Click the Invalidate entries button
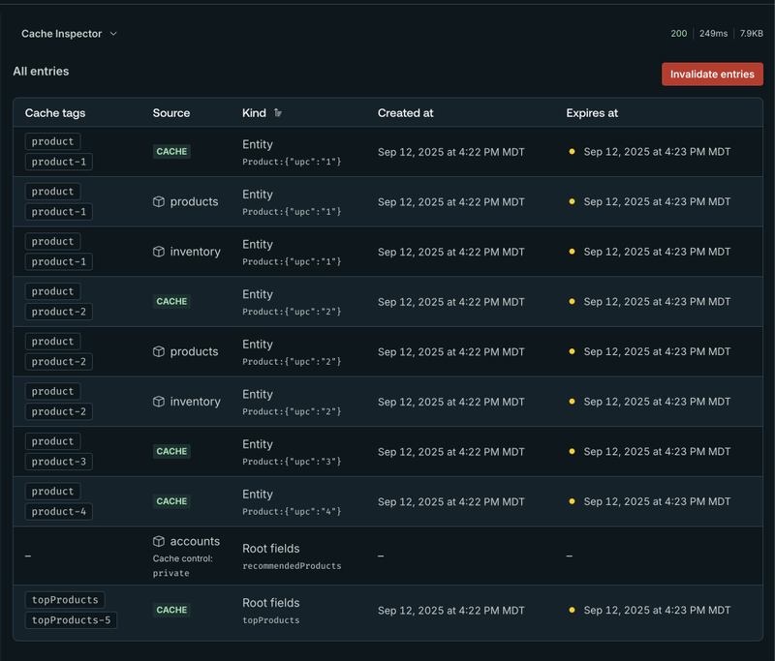 [712, 74]
